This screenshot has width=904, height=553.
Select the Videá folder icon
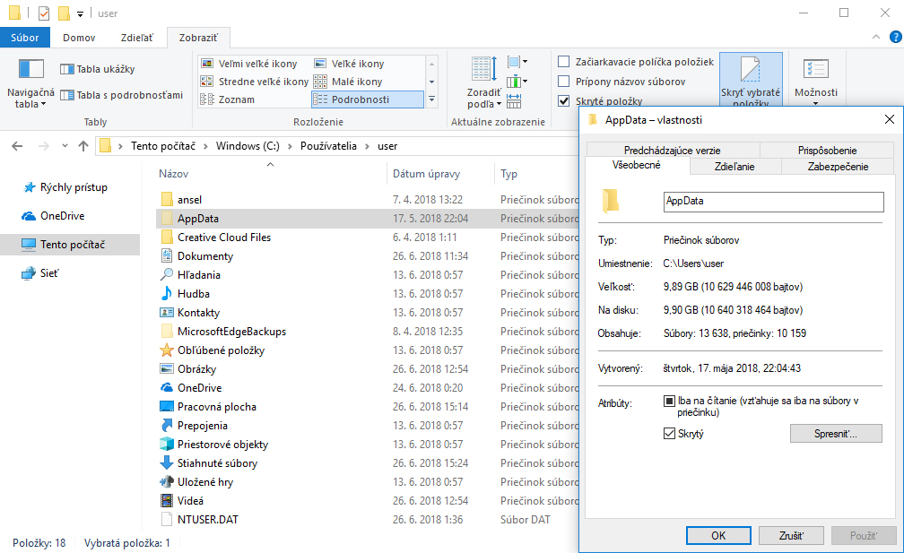[x=167, y=501]
